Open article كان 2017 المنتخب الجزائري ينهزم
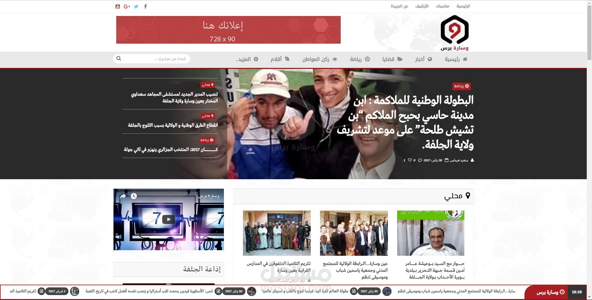 point(171,149)
